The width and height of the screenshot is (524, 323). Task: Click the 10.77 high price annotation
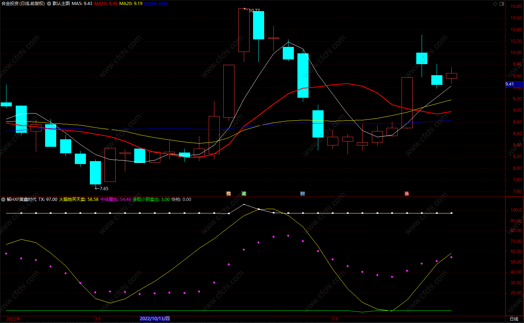point(254,11)
